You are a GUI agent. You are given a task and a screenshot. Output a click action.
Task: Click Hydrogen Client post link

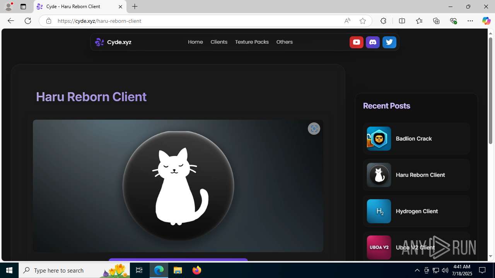pyautogui.click(x=417, y=211)
